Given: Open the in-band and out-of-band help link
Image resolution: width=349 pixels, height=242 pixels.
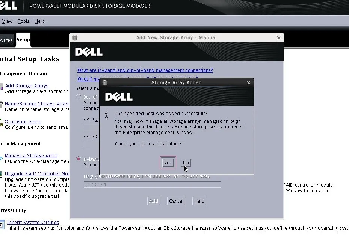Looking at the screenshot, I should coord(145,70).
